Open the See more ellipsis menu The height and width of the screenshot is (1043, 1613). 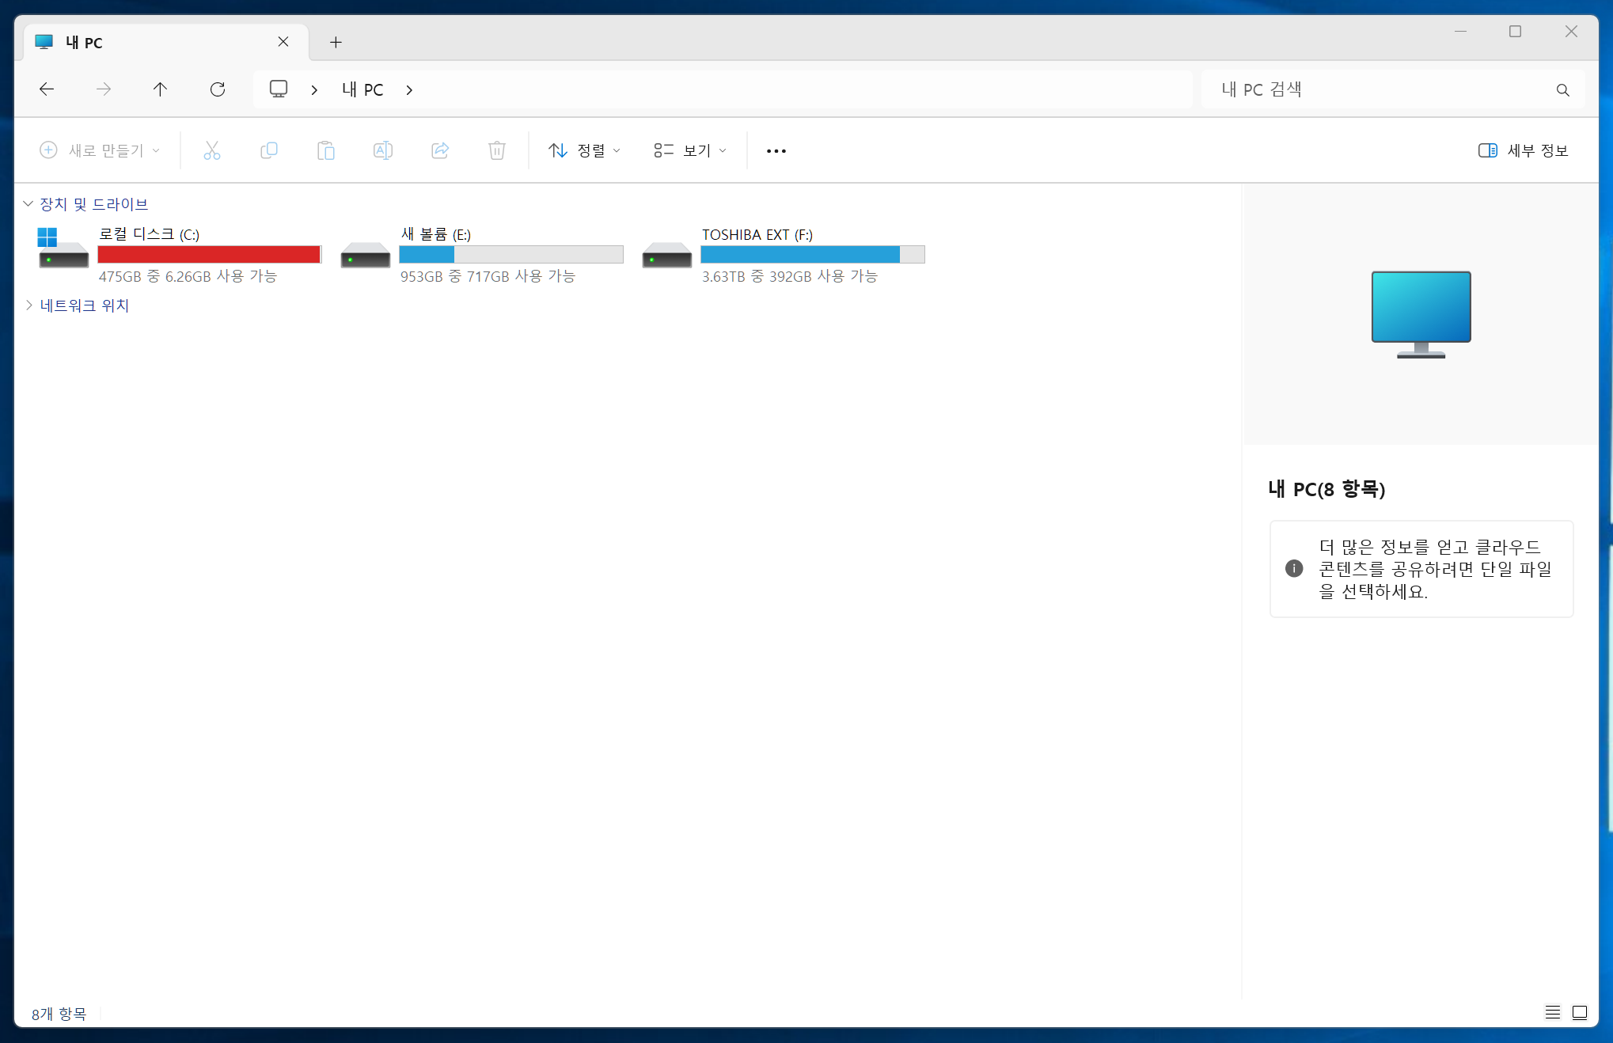[x=776, y=150]
